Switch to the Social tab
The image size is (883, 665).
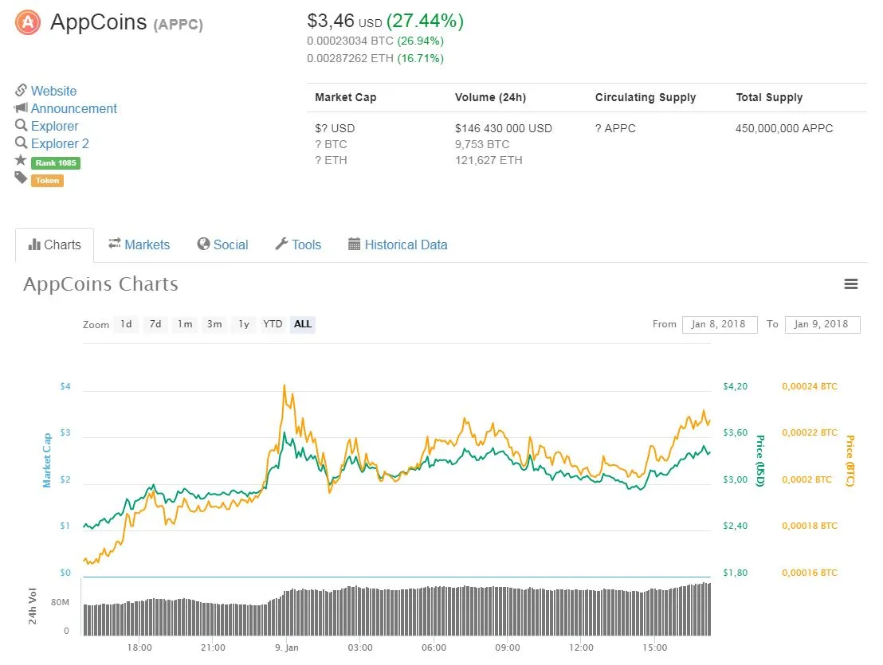223,244
